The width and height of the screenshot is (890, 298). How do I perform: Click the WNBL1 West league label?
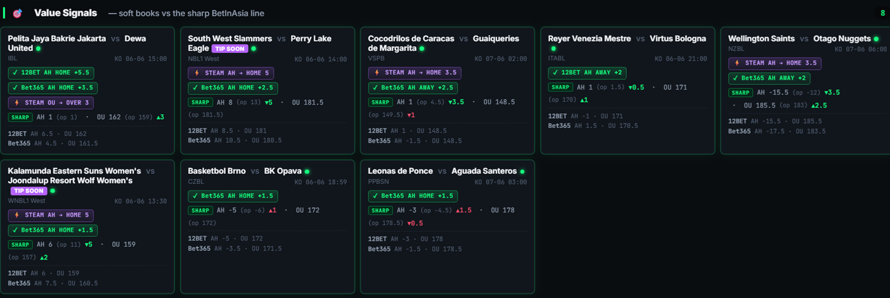coord(26,201)
